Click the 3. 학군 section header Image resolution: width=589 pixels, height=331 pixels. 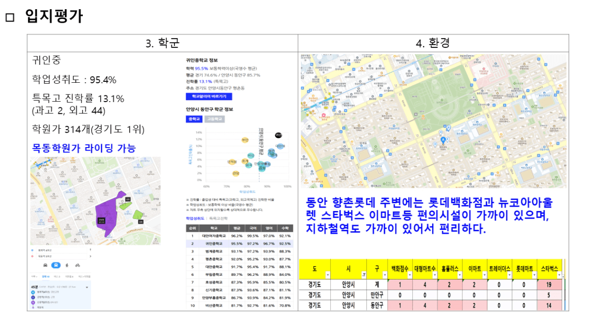click(x=163, y=43)
